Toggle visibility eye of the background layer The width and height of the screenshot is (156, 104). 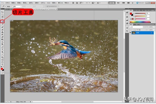(131, 33)
